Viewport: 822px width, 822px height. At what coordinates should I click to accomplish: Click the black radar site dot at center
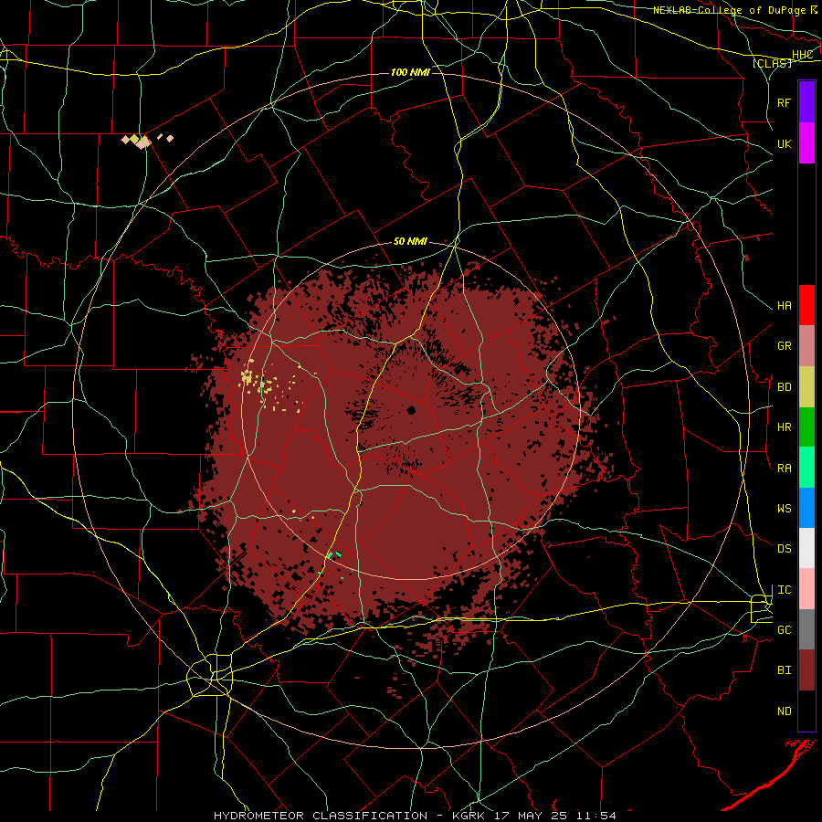click(x=412, y=410)
